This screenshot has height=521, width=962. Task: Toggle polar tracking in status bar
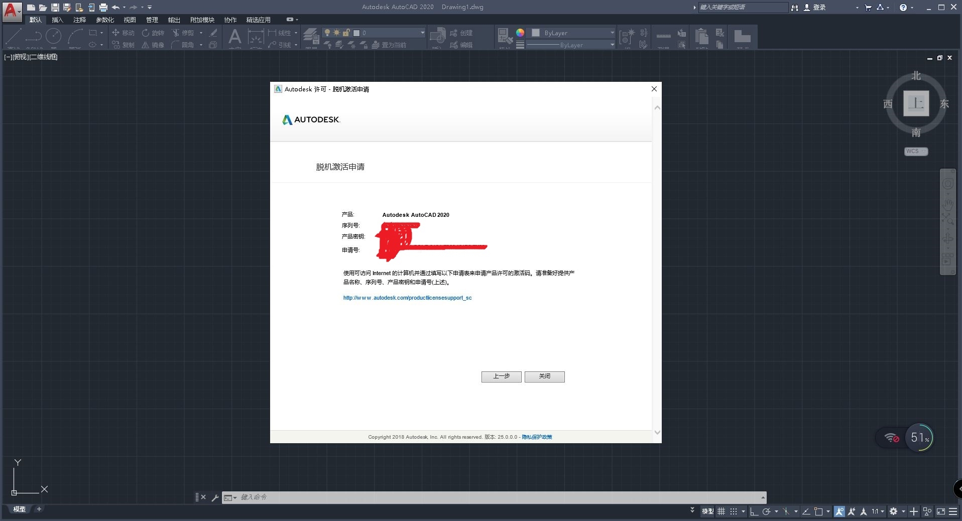tap(766, 511)
